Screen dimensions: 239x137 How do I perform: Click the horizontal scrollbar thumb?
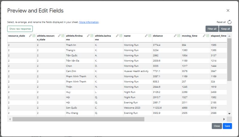[78, 119]
